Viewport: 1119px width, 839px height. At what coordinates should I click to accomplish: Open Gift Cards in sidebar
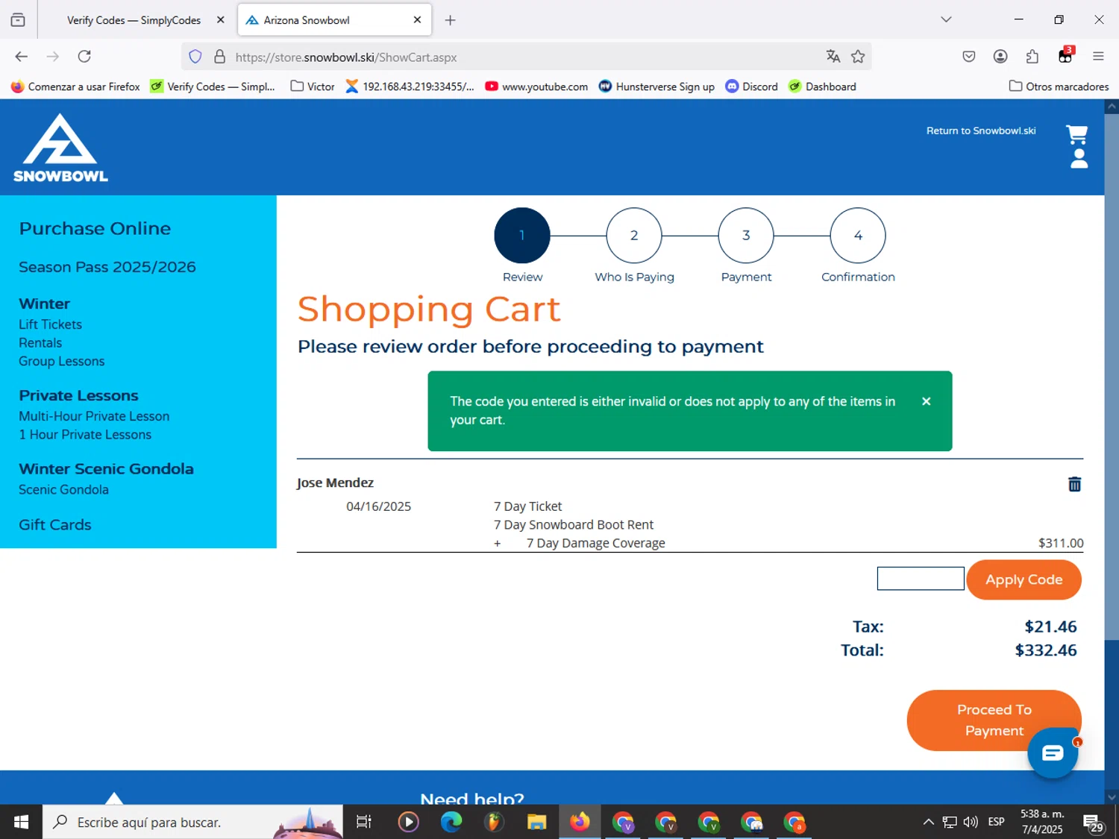[55, 525]
